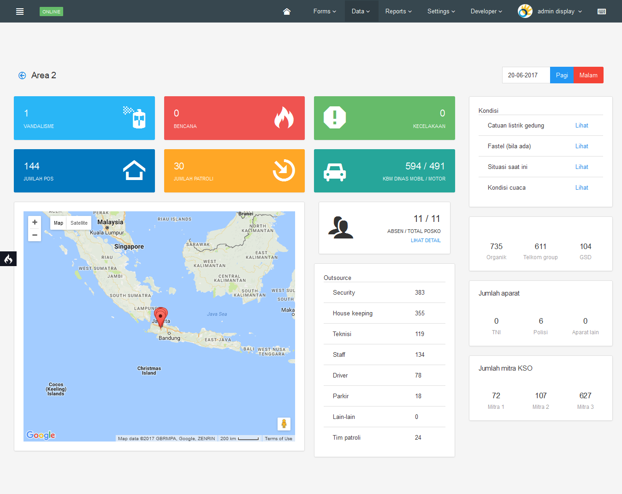Screen dimensions: 622x494
Task: Open the hamburger sidebar menu
Action: tap(20, 12)
